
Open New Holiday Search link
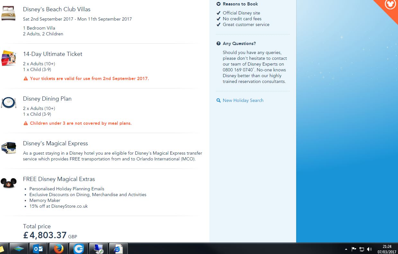243,100
